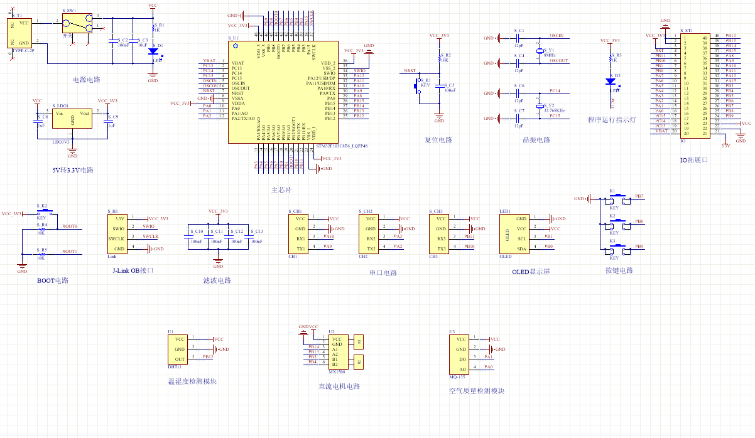Select the DHT11 sensor block U1

[x=177, y=349]
